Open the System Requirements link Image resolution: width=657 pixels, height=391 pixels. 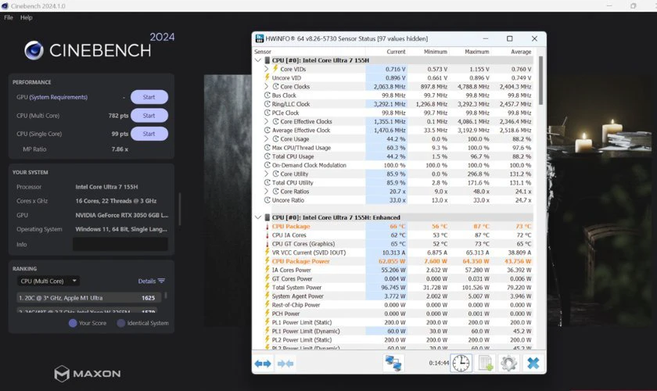(58, 97)
